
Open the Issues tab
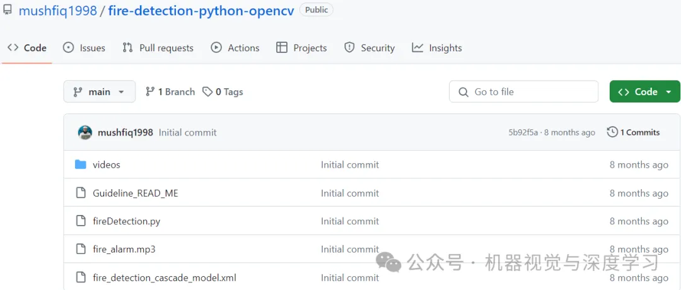pos(84,48)
